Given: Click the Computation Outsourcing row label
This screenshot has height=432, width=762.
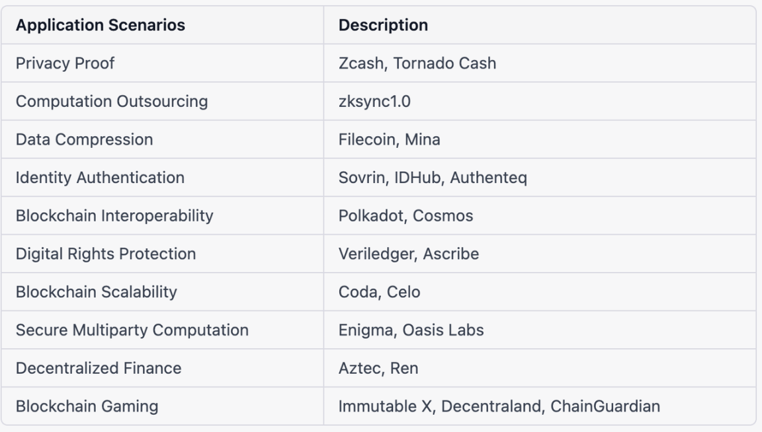Looking at the screenshot, I should 112,102.
